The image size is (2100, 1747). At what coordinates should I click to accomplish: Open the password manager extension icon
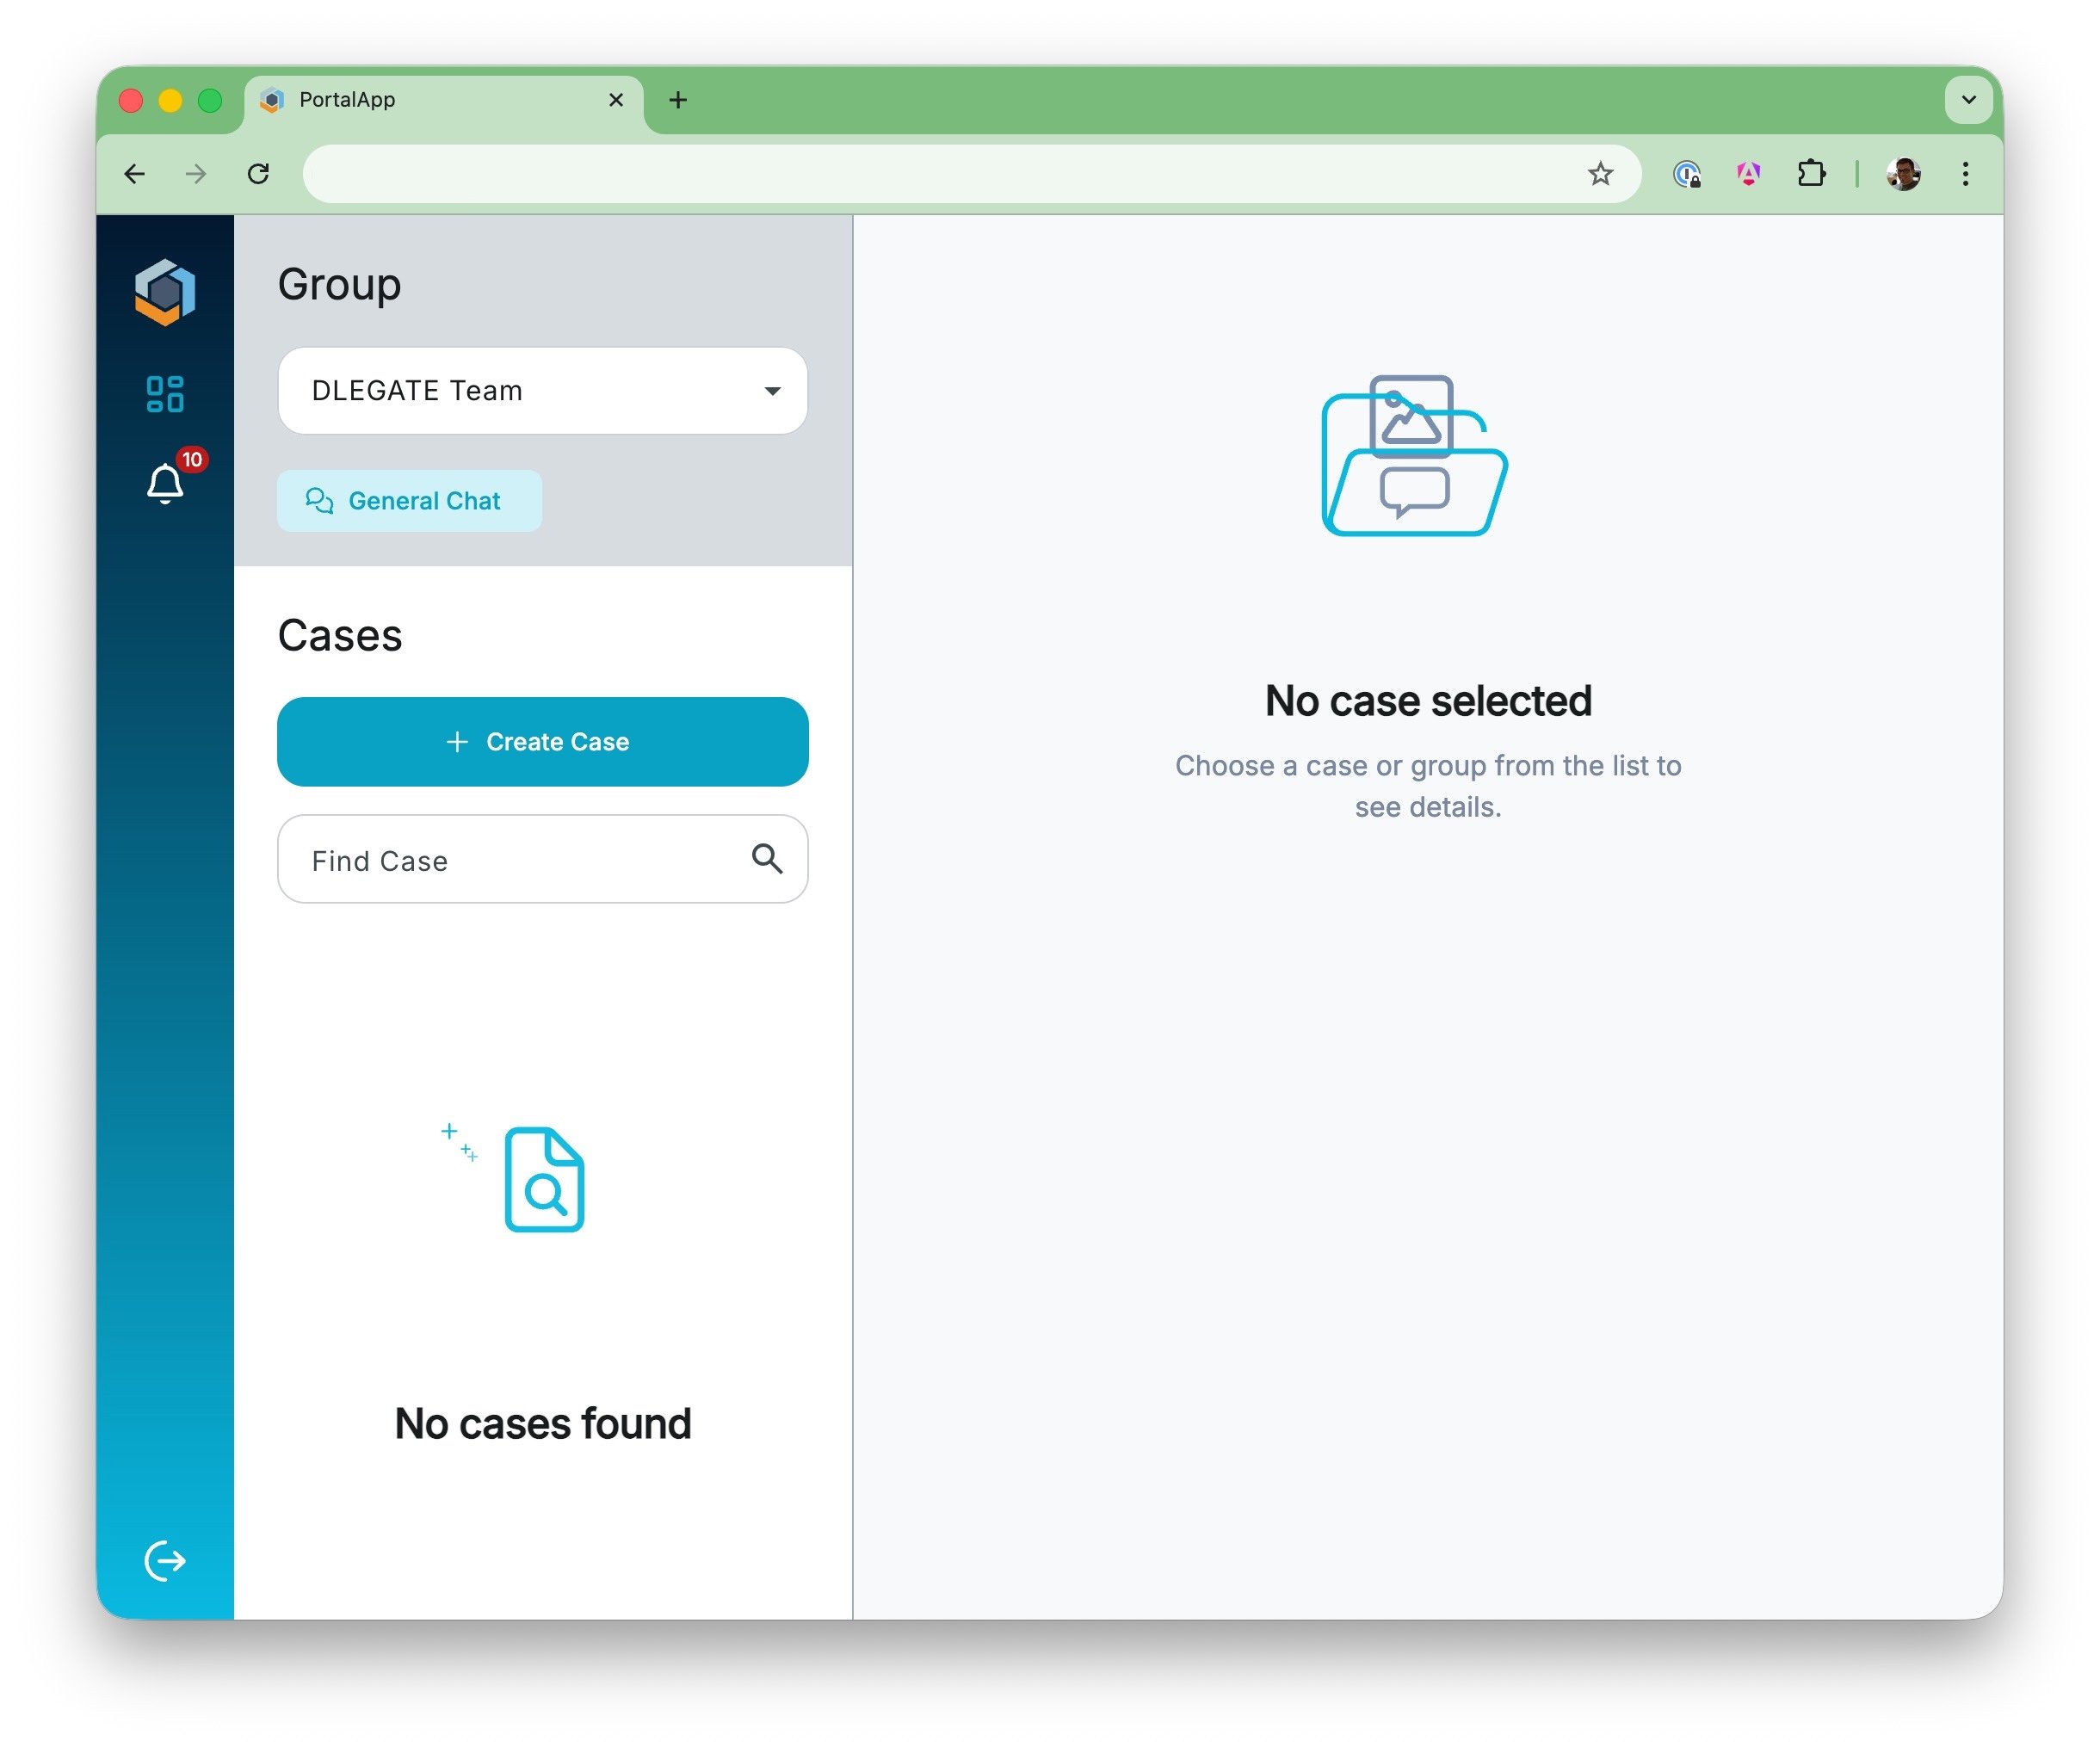click(1687, 174)
